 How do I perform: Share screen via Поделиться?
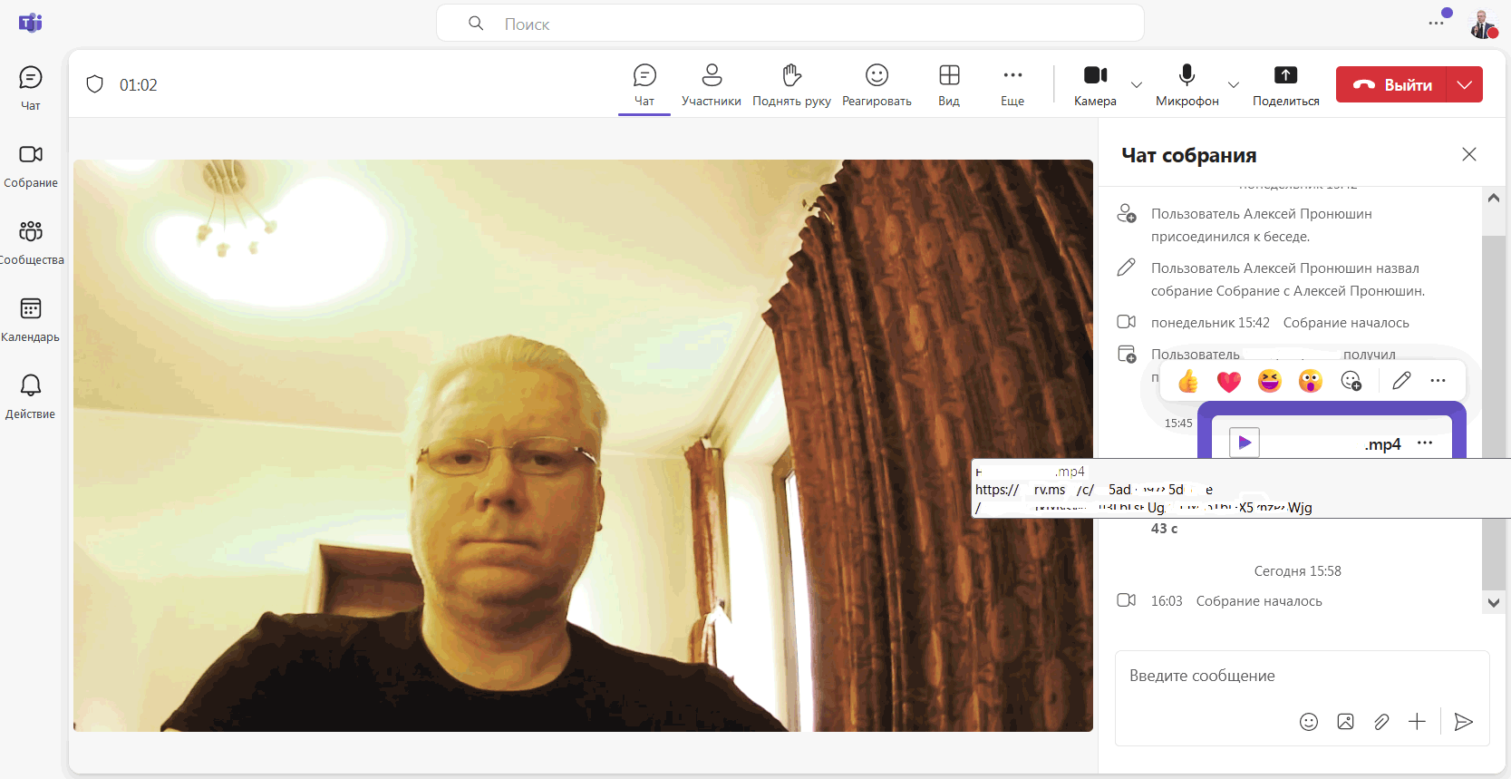pyautogui.click(x=1285, y=85)
